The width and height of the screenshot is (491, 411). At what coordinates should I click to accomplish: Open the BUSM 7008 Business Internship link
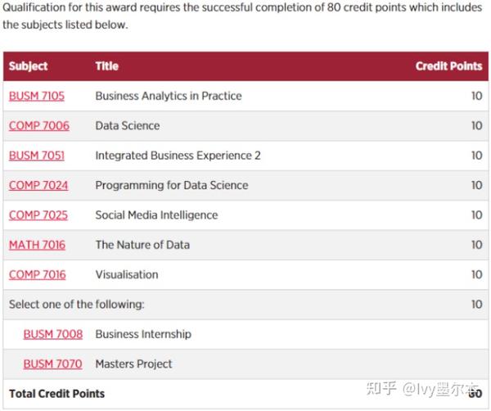click(x=53, y=334)
